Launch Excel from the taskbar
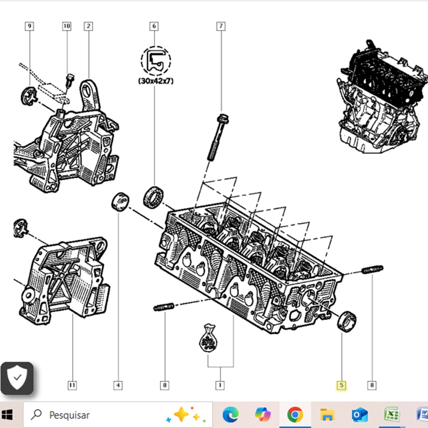The height and width of the screenshot is (428, 428). (391, 415)
